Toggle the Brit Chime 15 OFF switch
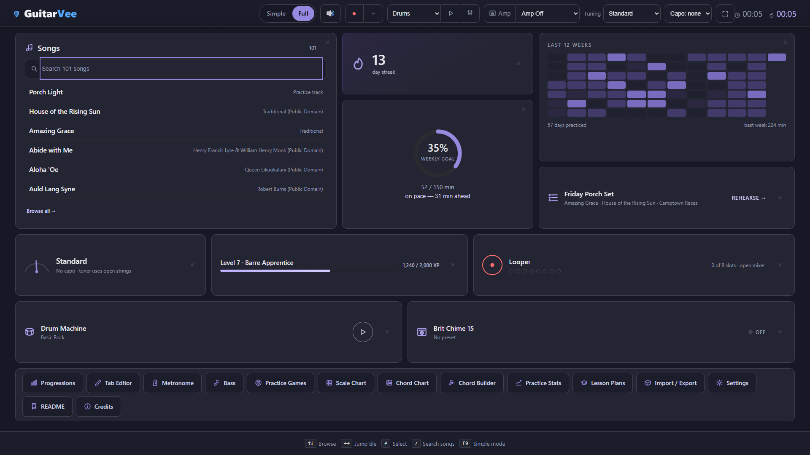Viewport: 810px width, 455px height. [757, 332]
